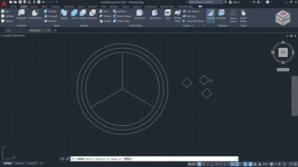This screenshot has height=167, width=298.
Task: Activate Live Section
Action: point(191,11)
